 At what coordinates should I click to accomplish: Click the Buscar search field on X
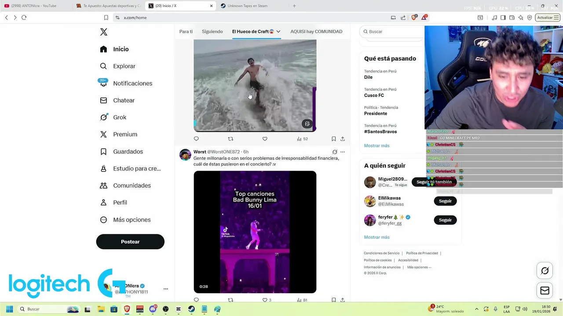click(x=392, y=32)
